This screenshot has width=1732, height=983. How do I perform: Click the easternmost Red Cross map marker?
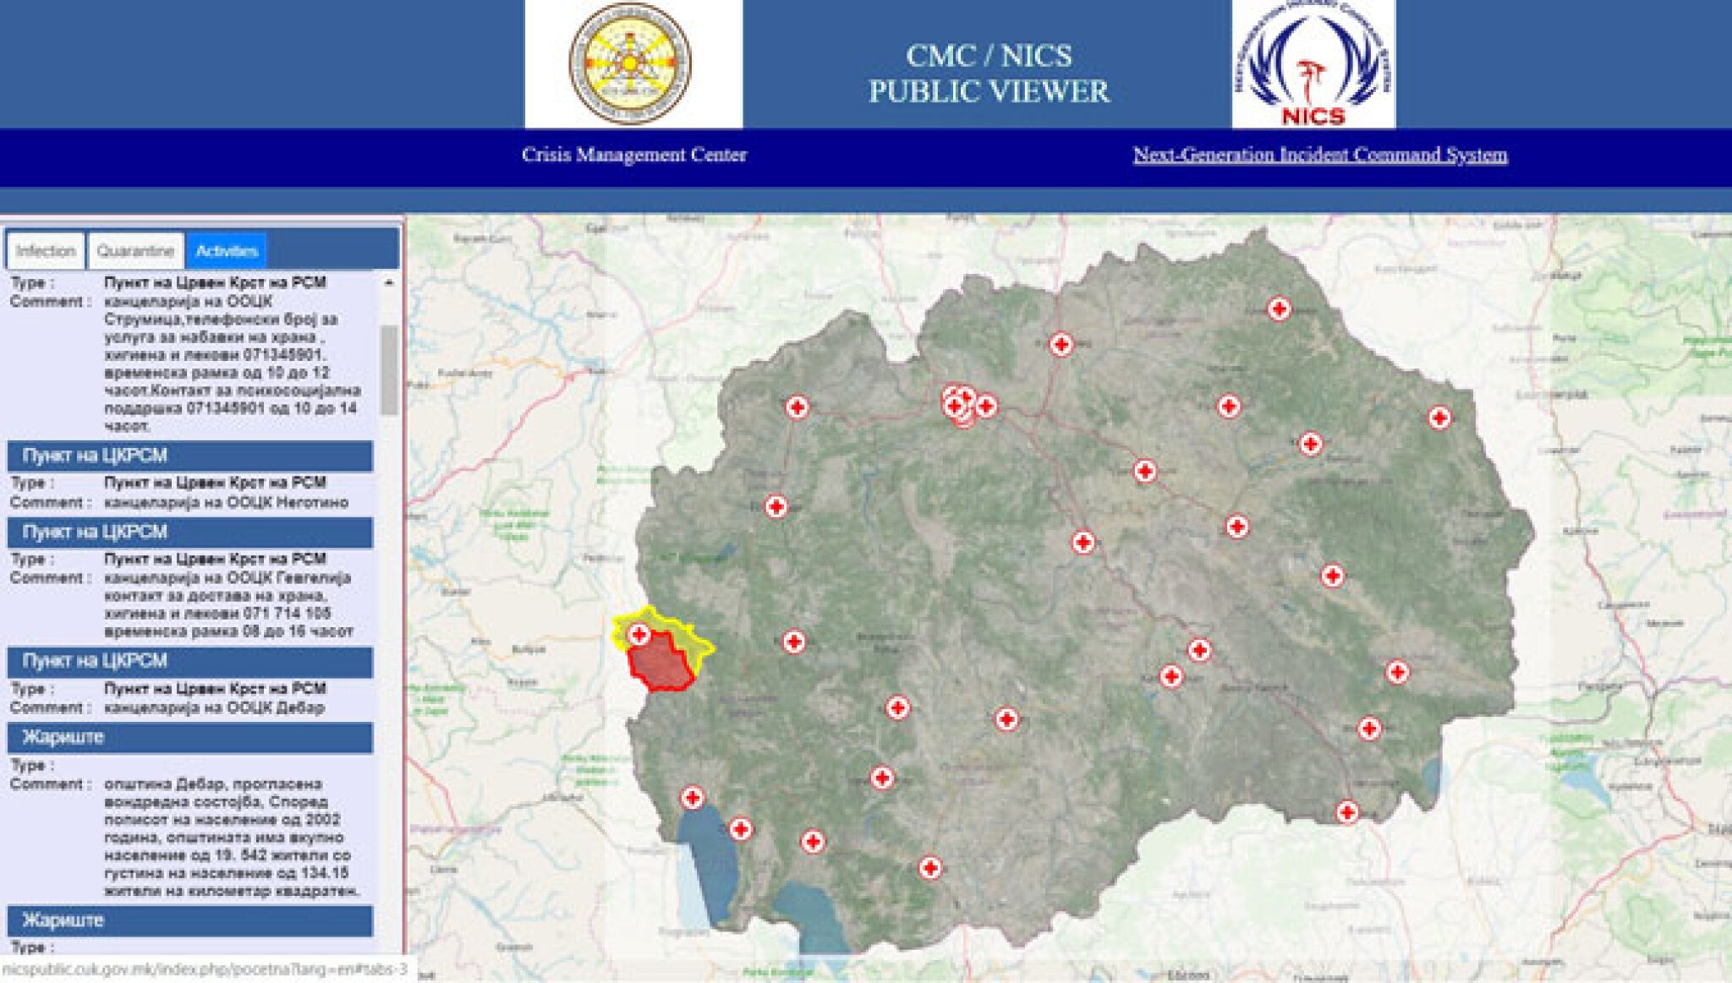[1439, 418]
